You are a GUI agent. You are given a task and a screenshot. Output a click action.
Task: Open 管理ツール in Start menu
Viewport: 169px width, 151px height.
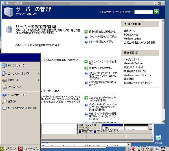coord(20,80)
